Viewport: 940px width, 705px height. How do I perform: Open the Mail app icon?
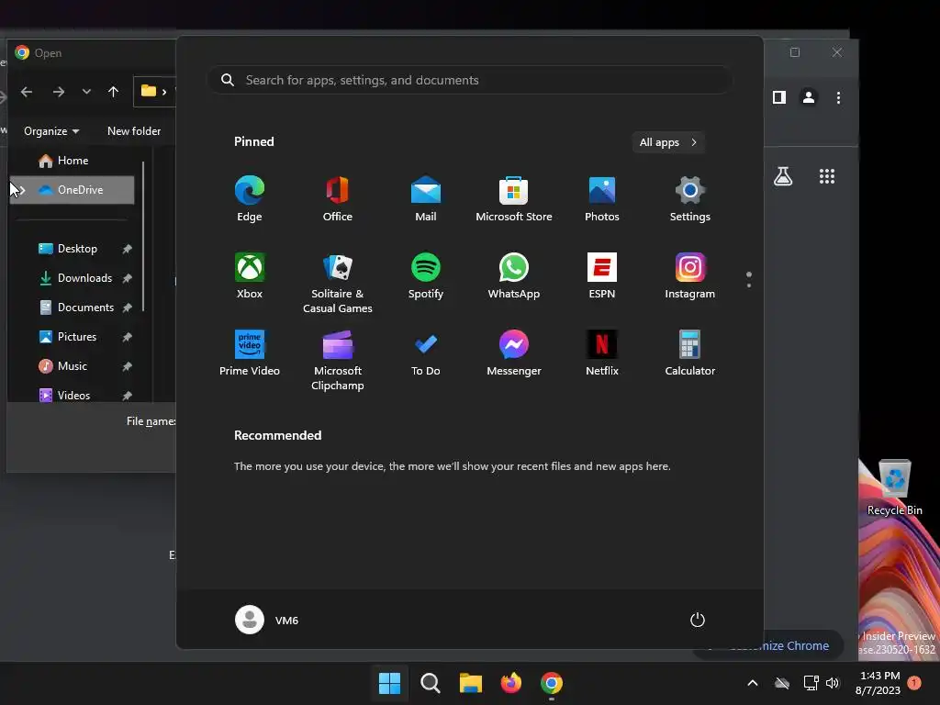tap(426, 199)
